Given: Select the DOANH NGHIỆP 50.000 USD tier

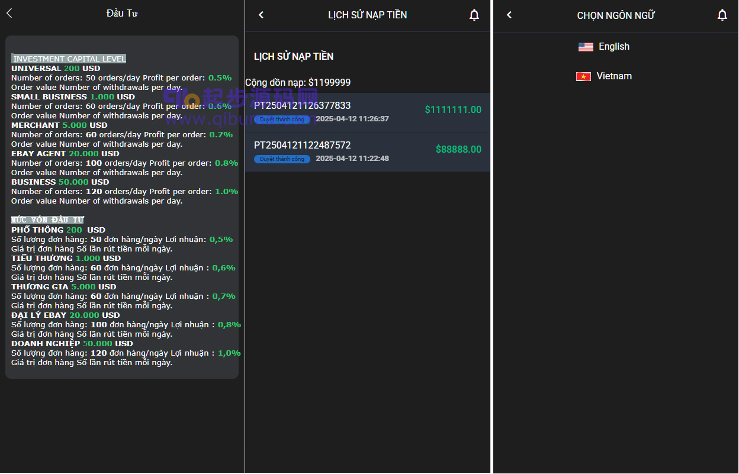Looking at the screenshot, I should coord(72,343).
